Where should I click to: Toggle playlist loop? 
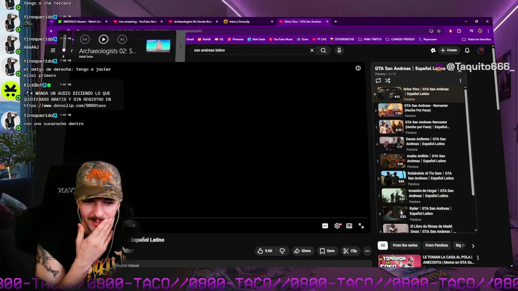click(378, 80)
